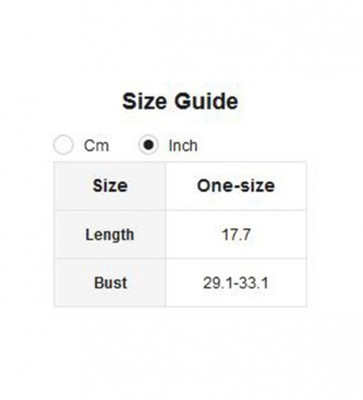Image resolution: width=363 pixels, height=400 pixels.
Task: Click the 'Bust' row label
Action: [110, 283]
